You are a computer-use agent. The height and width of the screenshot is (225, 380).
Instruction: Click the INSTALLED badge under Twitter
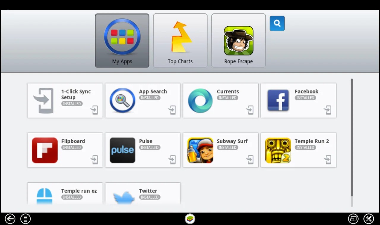tap(150, 197)
